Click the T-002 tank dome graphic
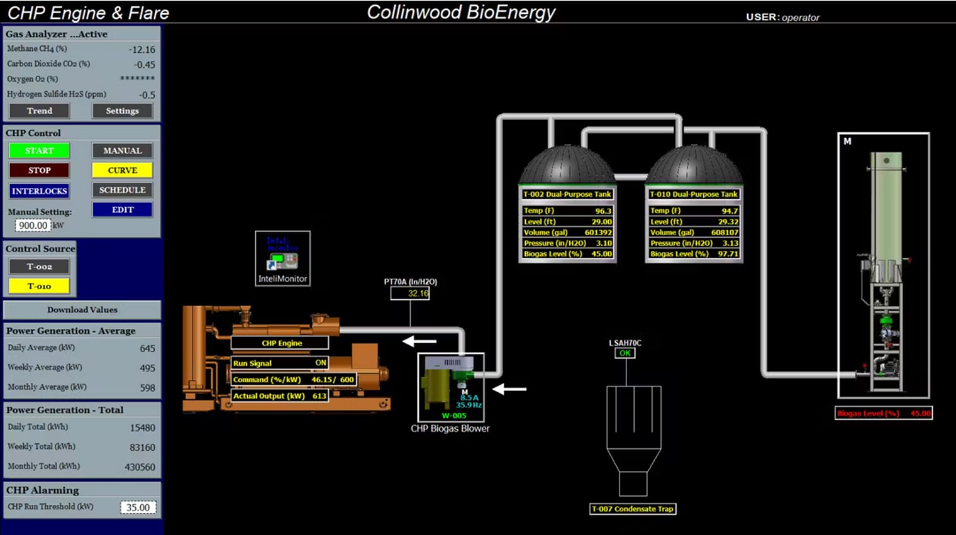 point(567,166)
